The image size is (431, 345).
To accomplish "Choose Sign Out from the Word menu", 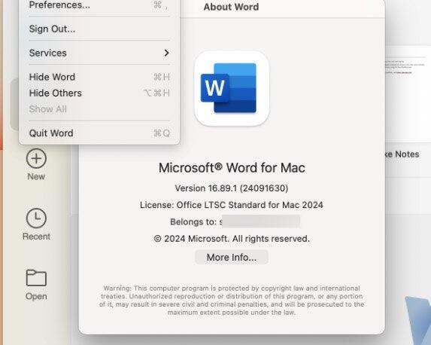I will 99,29.
